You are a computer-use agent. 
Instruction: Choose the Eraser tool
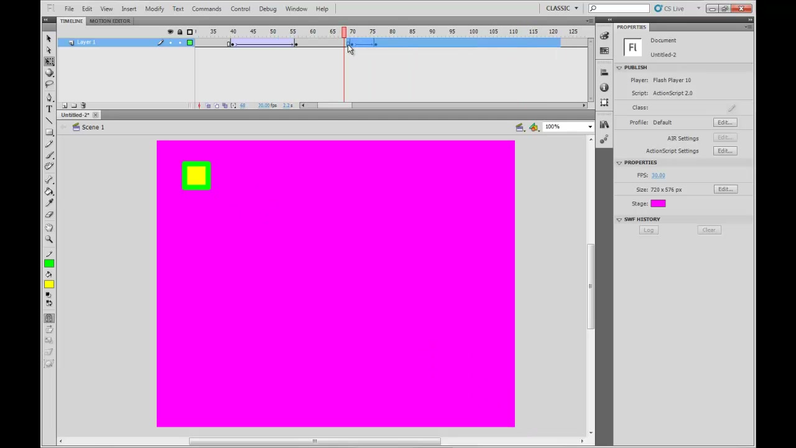click(x=49, y=215)
